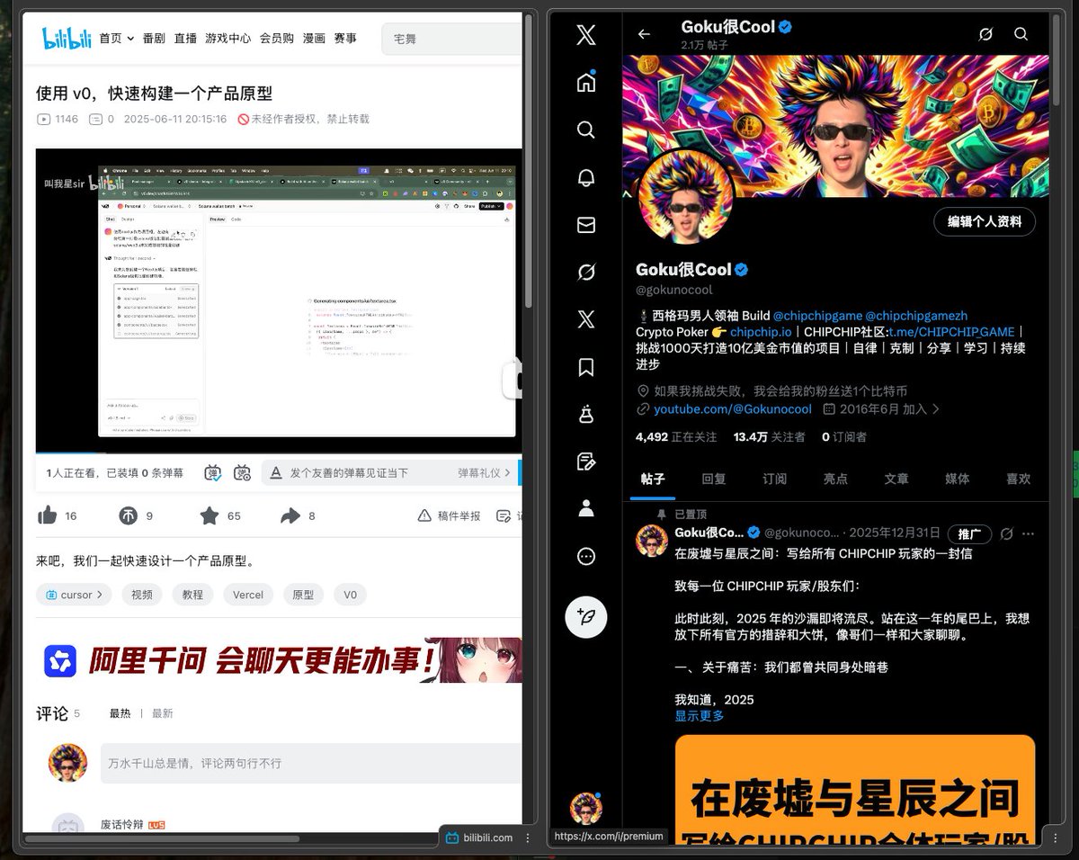Open Messages envelope in the X sidebar
Image resolution: width=1079 pixels, height=860 pixels.
(586, 225)
